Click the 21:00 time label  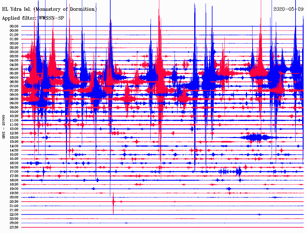14,206
